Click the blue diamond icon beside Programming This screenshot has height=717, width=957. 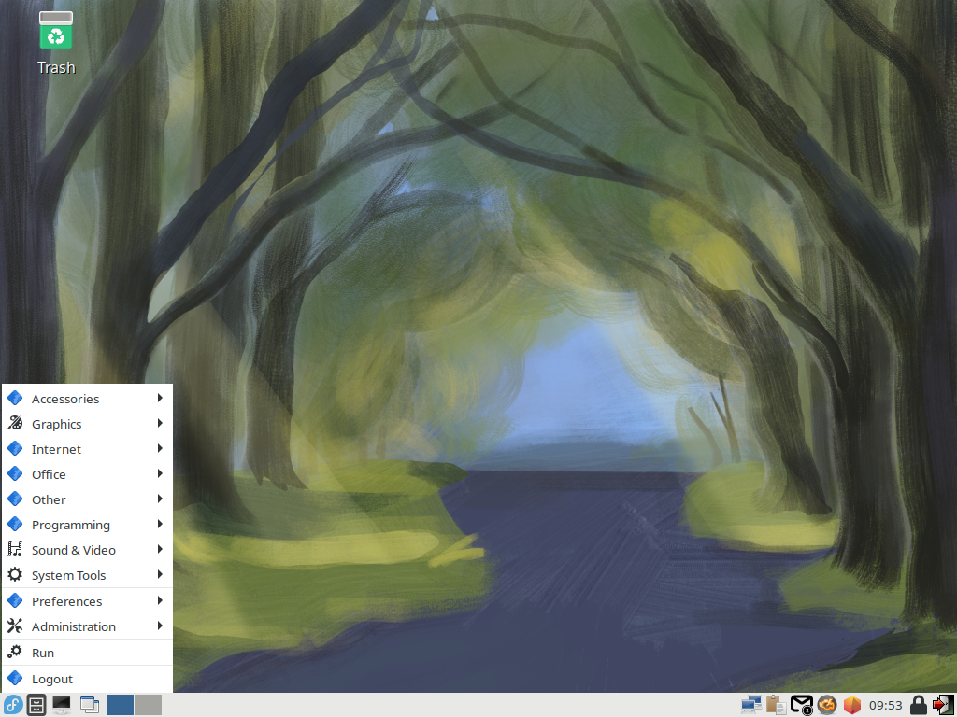click(x=15, y=525)
